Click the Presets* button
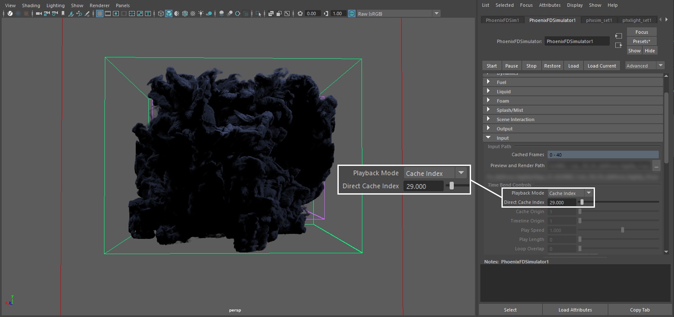This screenshot has height=317, width=674. (641, 41)
